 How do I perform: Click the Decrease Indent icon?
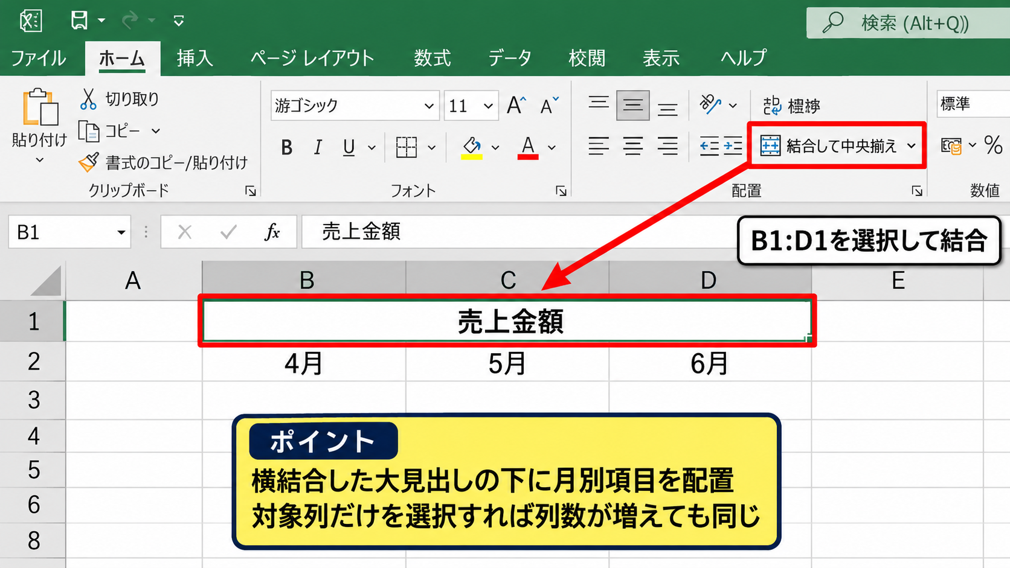tap(709, 146)
